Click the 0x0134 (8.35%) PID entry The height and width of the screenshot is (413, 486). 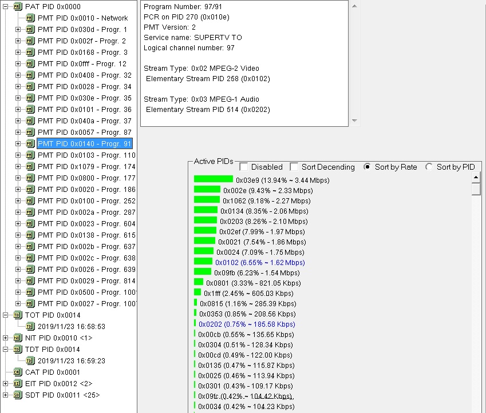point(264,211)
